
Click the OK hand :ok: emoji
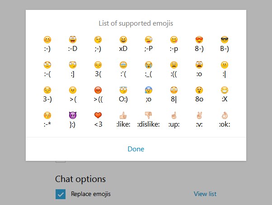tap(225, 115)
